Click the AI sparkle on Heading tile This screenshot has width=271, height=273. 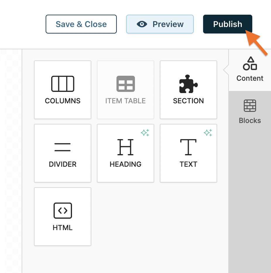point(145,133)
